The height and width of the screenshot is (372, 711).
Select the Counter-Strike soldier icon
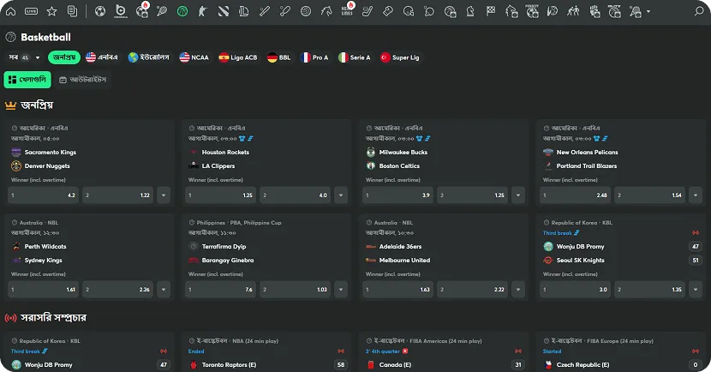click(x=203, y=11)
